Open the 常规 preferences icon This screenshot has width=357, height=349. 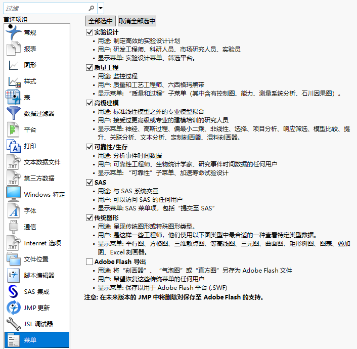(x=14, y=32)
